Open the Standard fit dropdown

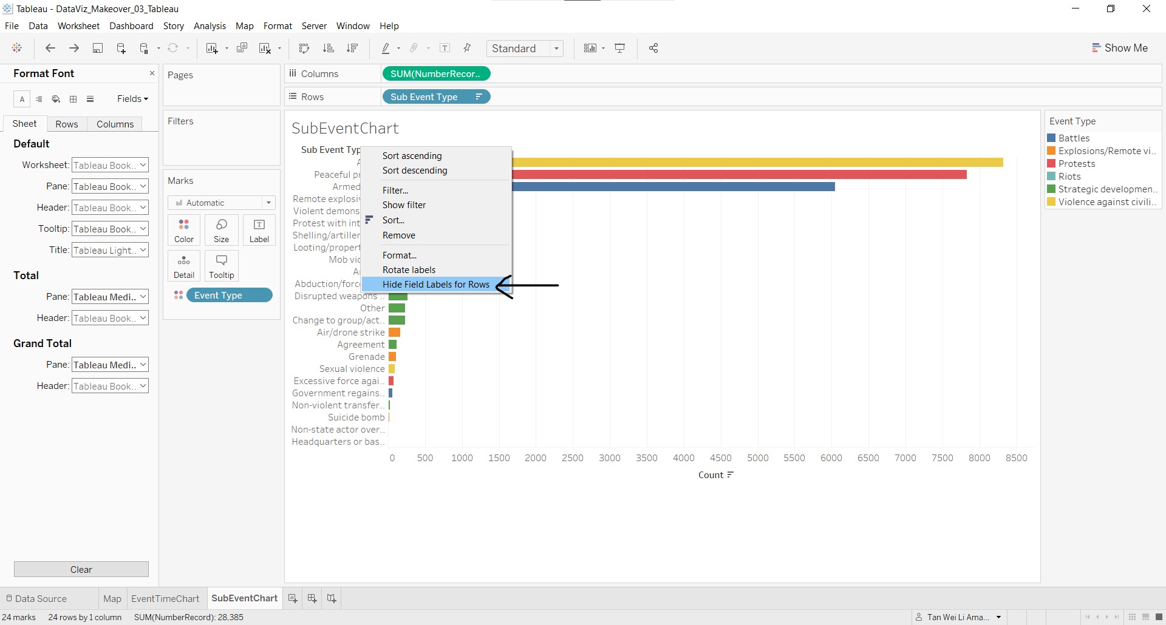click(525, 49)
